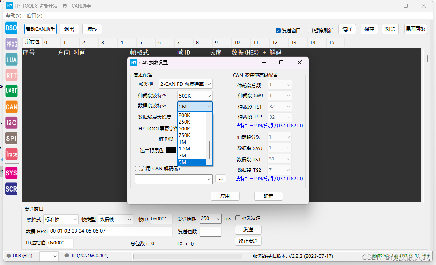Viewport: 436px width, 265px height.
Task: Choose 2M from the baud rate list
Action: pos(192,155)
